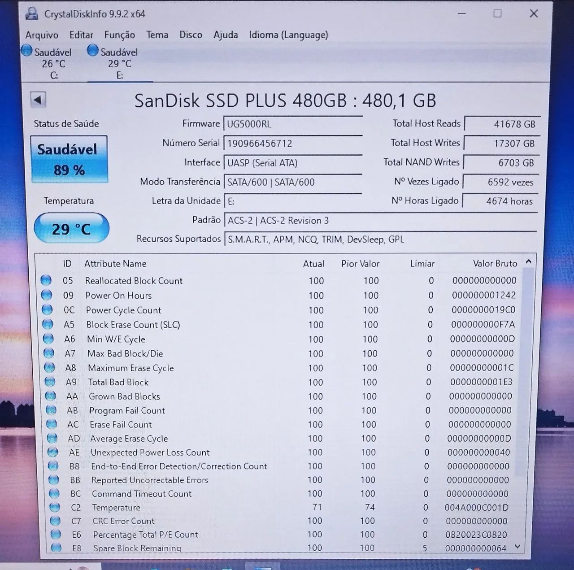Open the Ajuda menu
The width and height of the screenshot is (574, 570).
pyautogui.click(x=226, y=35)
